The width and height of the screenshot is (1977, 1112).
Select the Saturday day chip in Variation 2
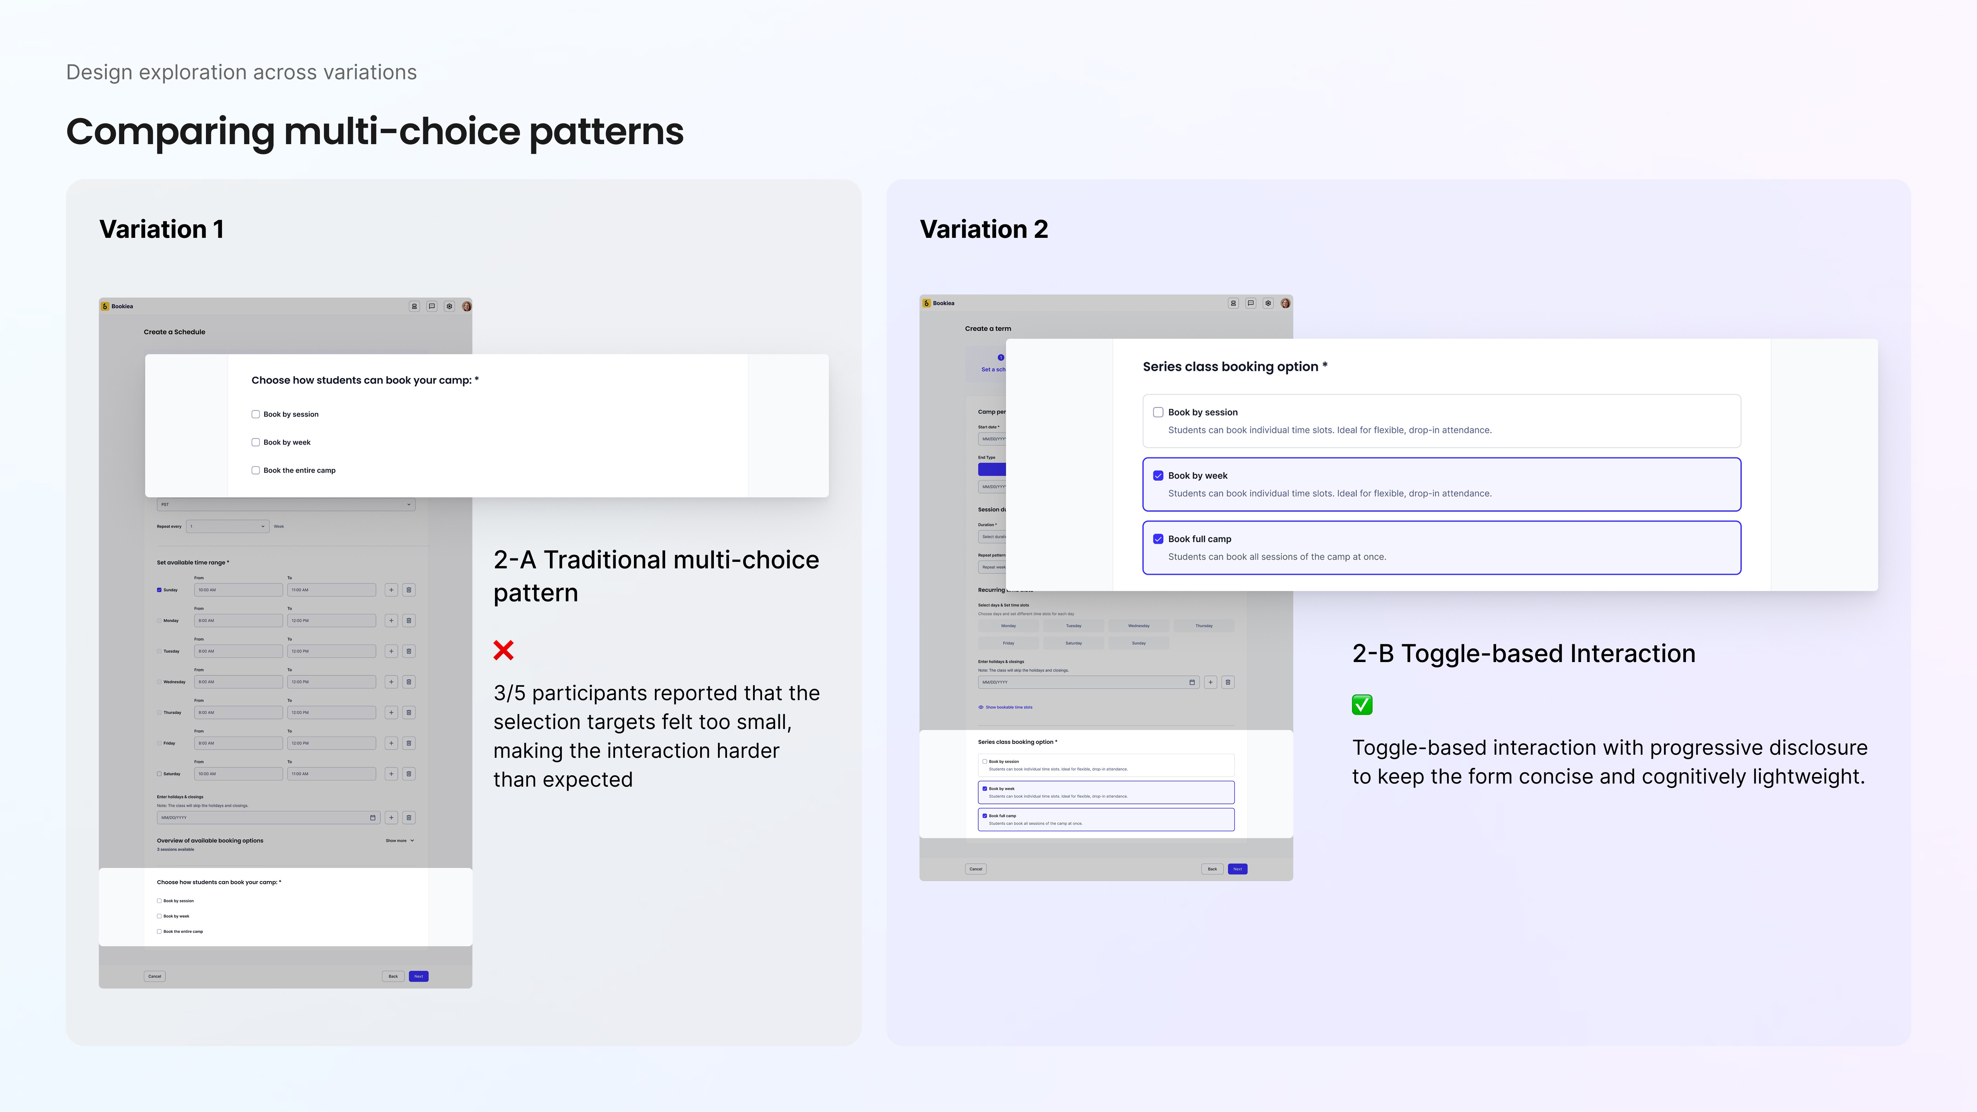coord(1073,643)
